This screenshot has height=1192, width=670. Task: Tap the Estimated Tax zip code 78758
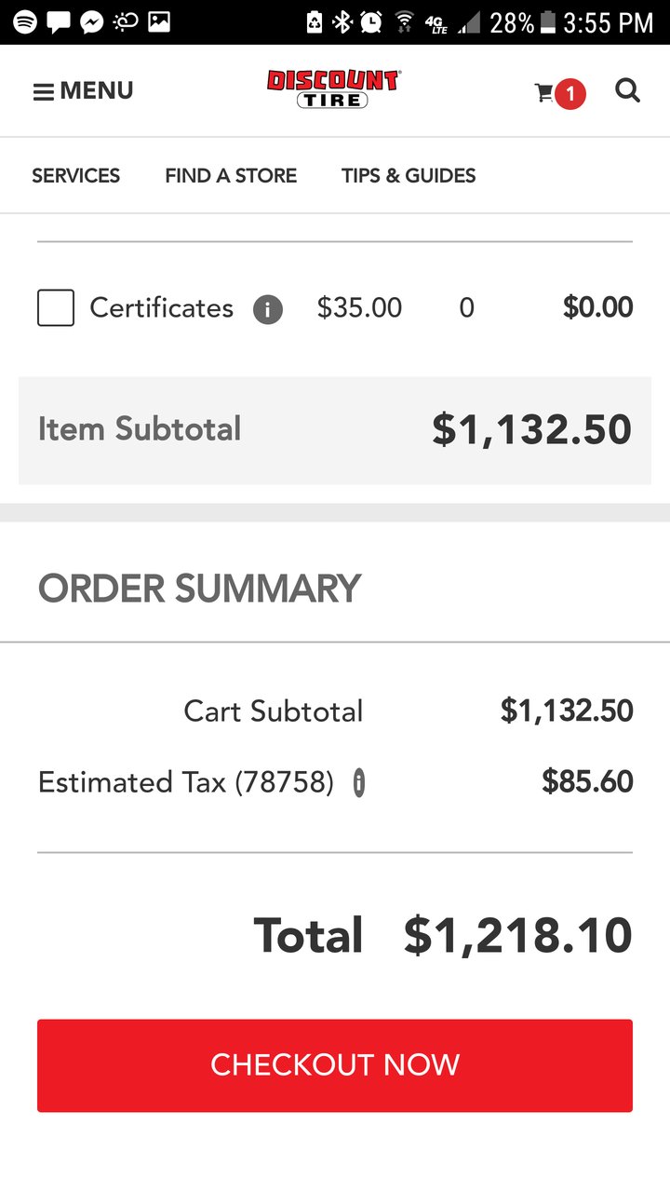point(283,782)
